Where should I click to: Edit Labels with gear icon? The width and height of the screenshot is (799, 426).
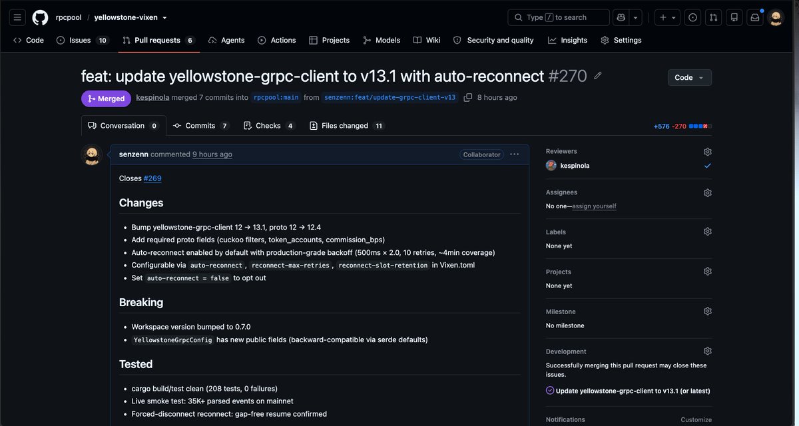[708, 232]
